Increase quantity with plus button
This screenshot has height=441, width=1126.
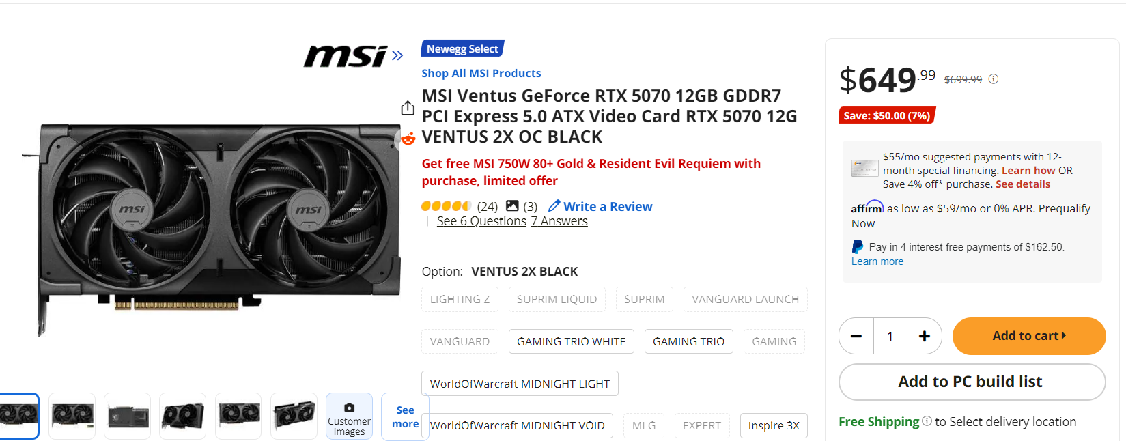(925, 336)
